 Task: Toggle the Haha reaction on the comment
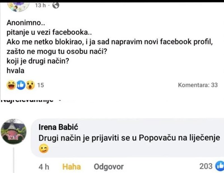pos(71,167)
